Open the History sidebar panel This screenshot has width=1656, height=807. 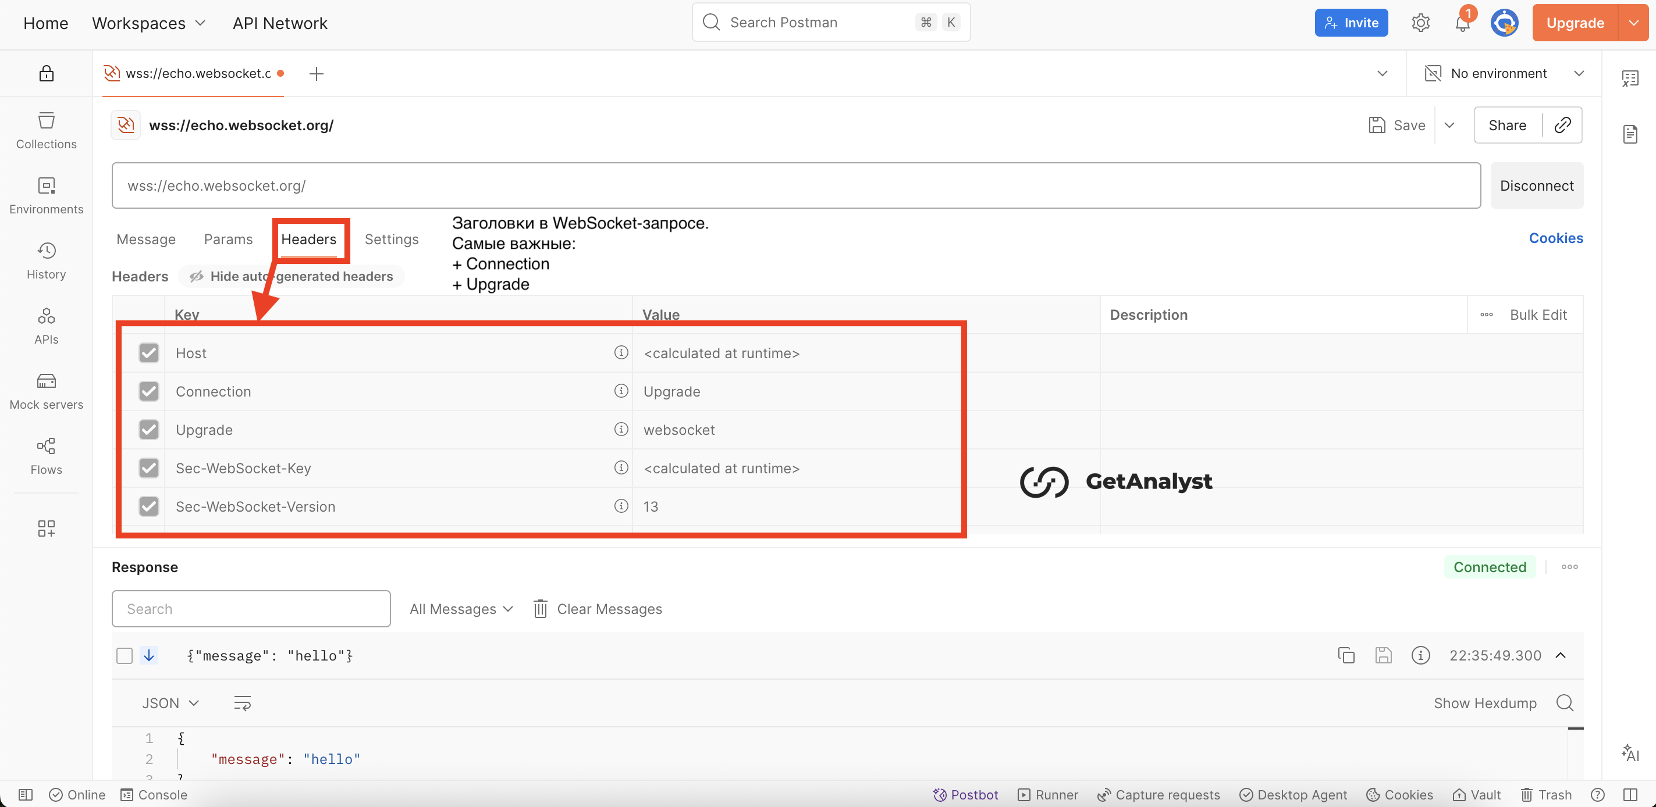47,260
